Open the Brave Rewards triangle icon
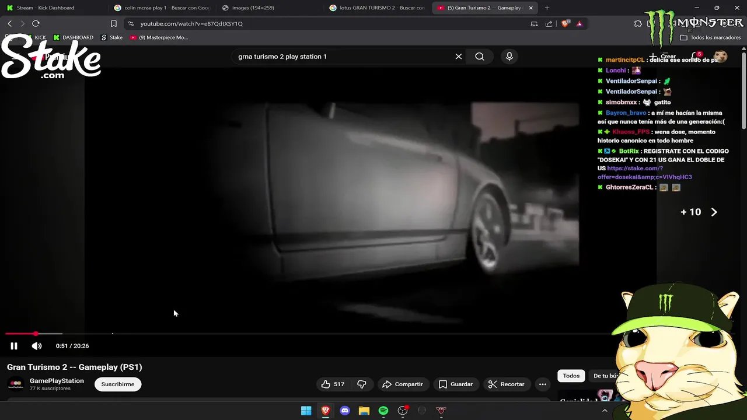The height and width of the screenshot is (420, 747). (x=580, y=23)
